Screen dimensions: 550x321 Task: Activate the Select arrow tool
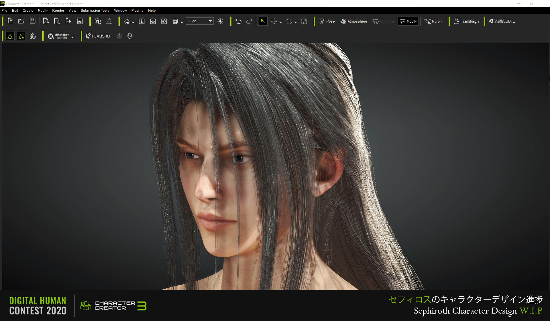coord(263,21)
